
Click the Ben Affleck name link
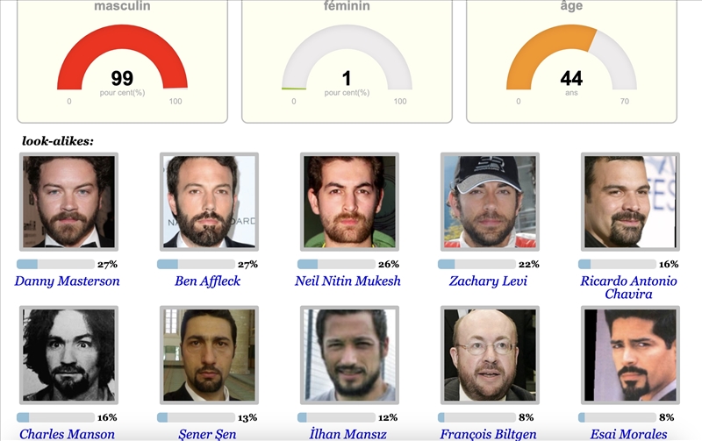coord(207,281)
